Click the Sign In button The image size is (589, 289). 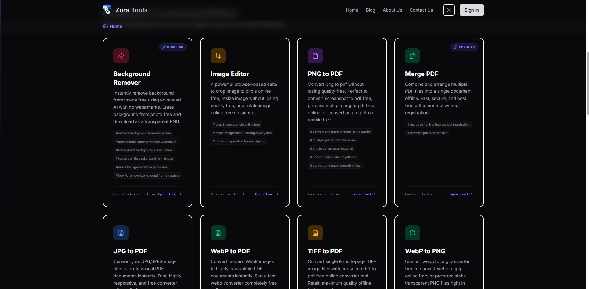tap(472, 10)
